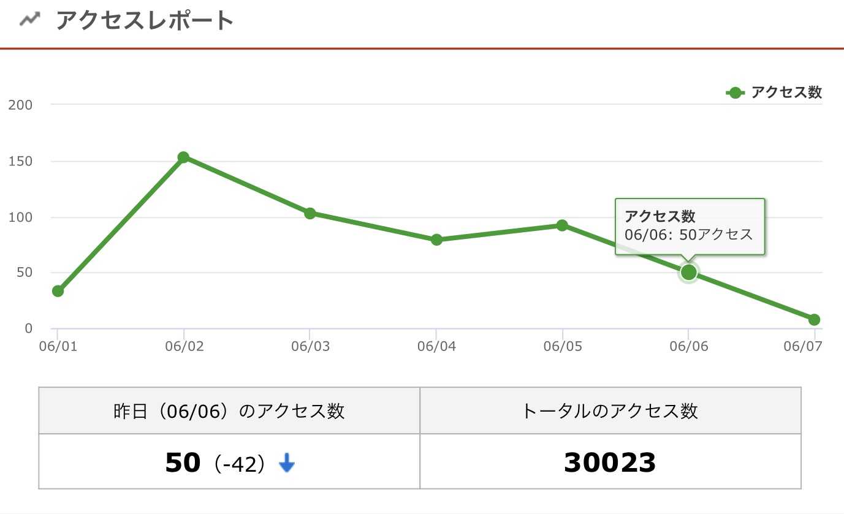Click the 06/04 x-axis label
Viewport: 844px width, 514px height.
[x=436, y=346]
